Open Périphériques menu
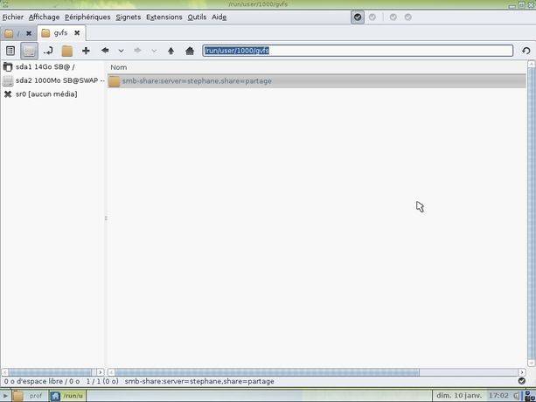 tap(87, 17)
